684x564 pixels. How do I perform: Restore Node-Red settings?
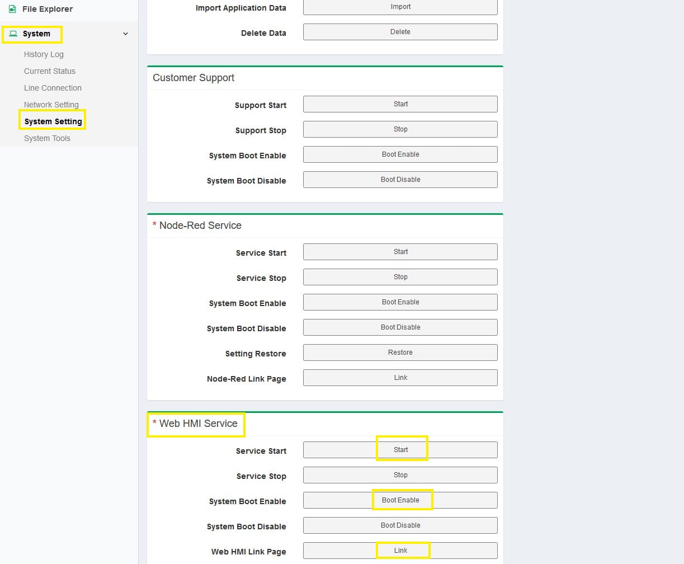[400, 352]
